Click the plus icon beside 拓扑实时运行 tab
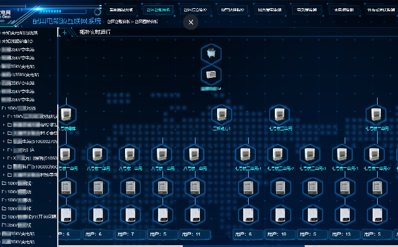 (x=65, y=32)
